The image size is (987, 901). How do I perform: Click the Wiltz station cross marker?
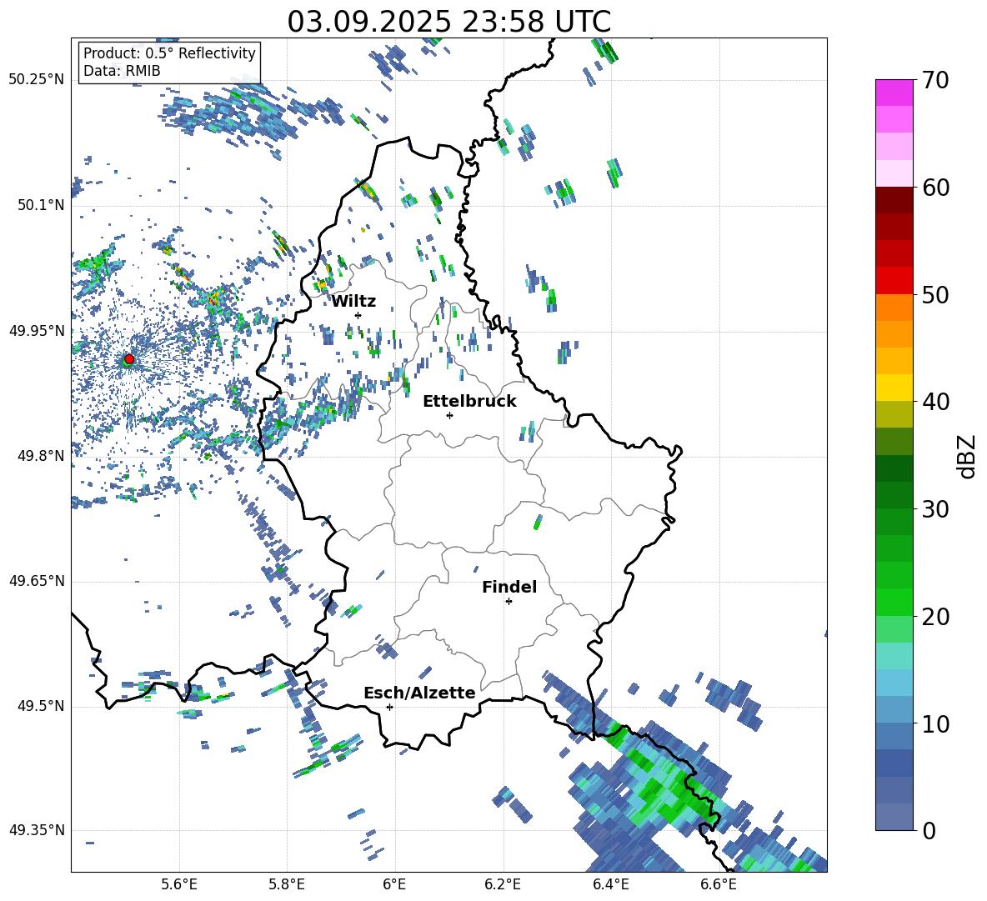tap(358, 315)
